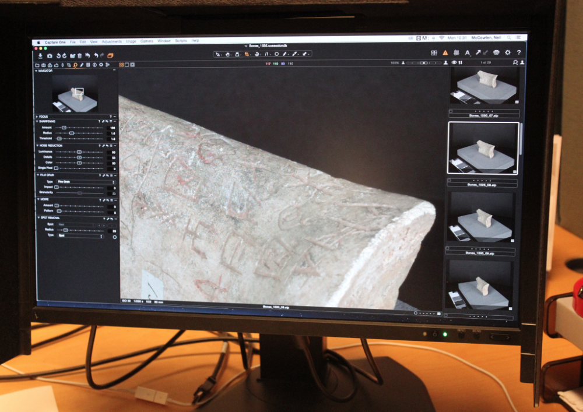Click the 100% zoom level control

(x=395, y=62)
